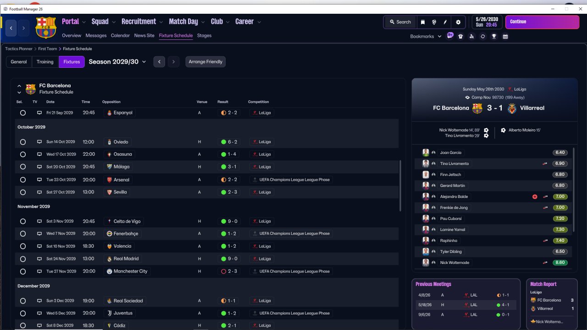Click the pencil edit icon in toolbar
The image size is (587, 330).
point(445,22)
